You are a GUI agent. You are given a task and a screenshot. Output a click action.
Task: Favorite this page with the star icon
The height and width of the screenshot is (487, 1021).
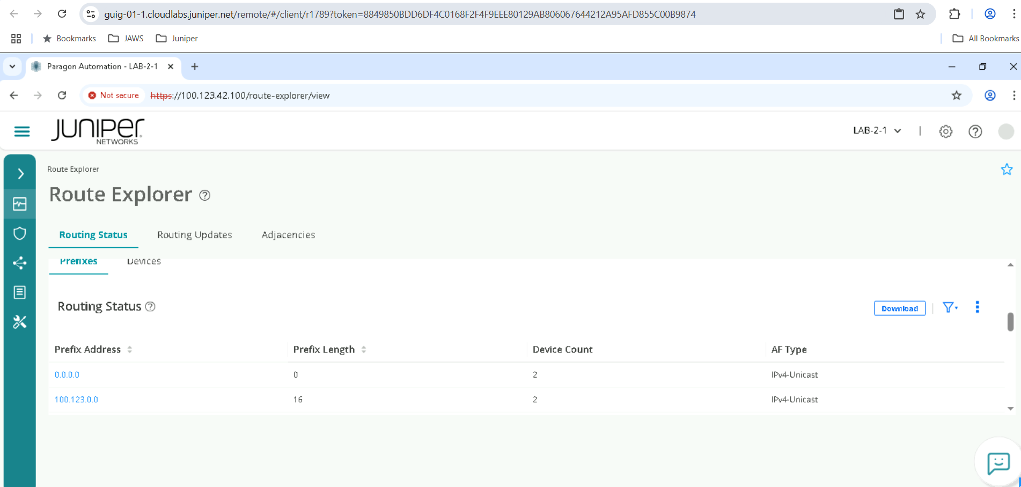pyautogui.click(x=1007, y=169)
